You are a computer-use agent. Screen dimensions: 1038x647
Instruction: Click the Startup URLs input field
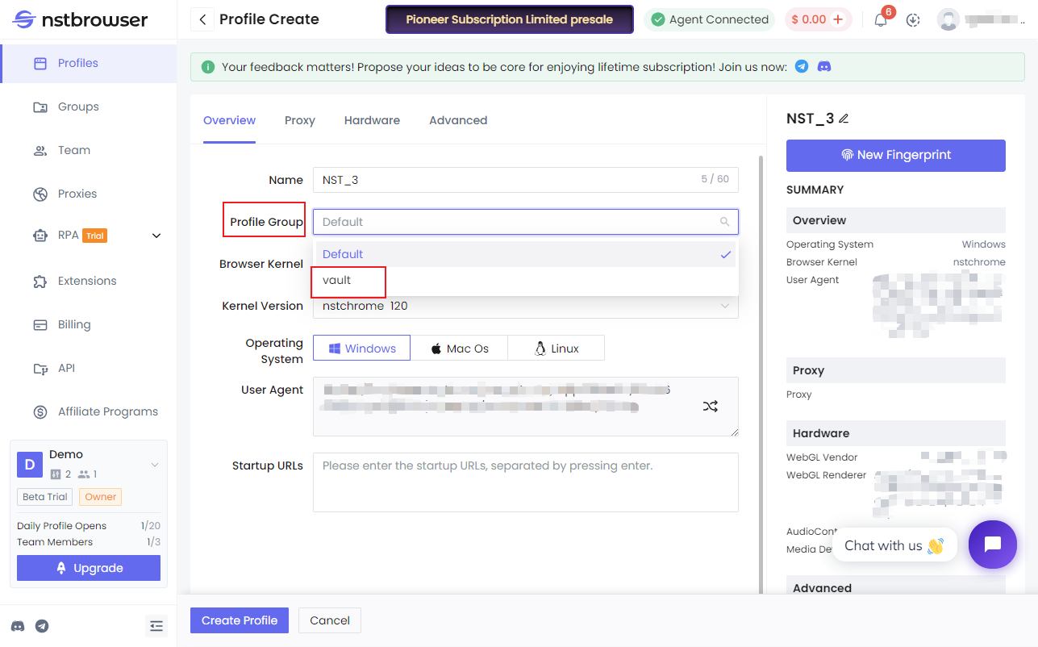[x=525, y=482]
